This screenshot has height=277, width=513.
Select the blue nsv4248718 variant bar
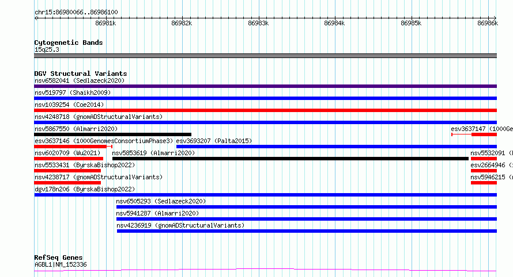click(x=265, y=122)
